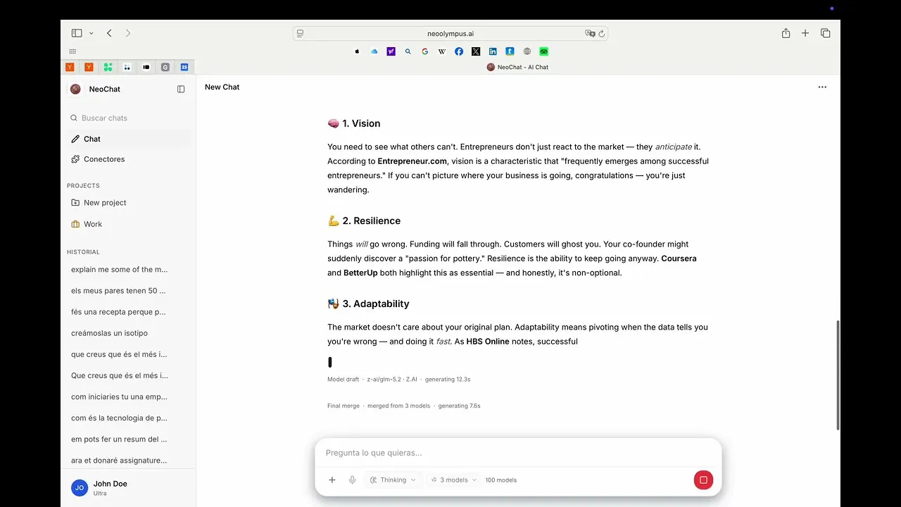Open the Google favorite bookmark
The width and height of the screenshot is (901, 507).
coord(425,51)
